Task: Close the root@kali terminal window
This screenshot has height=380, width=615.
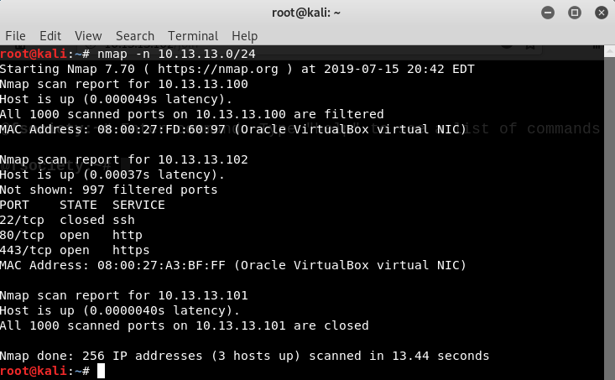Action: click(x=601, y=13)
